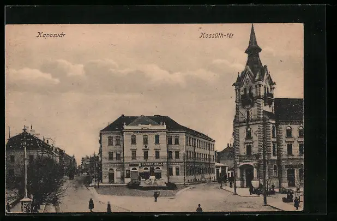The height and width of the screenshot is (221, 337).
Task: Select the dark roof of the right-hand building
Action: tap(288, 109)
